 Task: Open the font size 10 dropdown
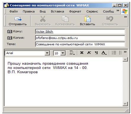coord(63,53)
